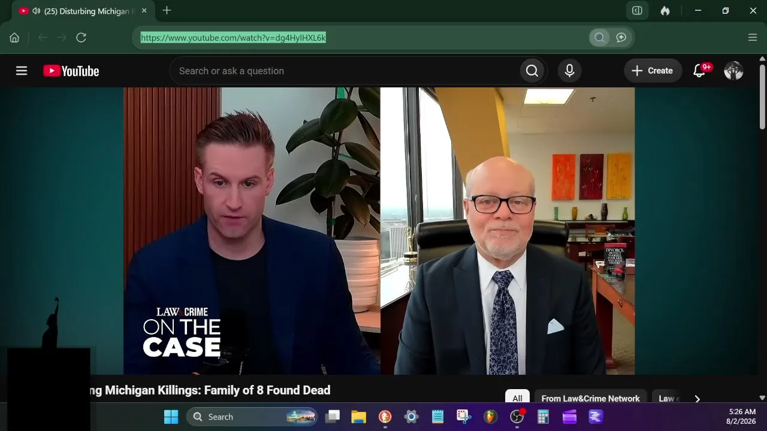Open the clock and date panel

pyautogui.click(x=742, y=417)
